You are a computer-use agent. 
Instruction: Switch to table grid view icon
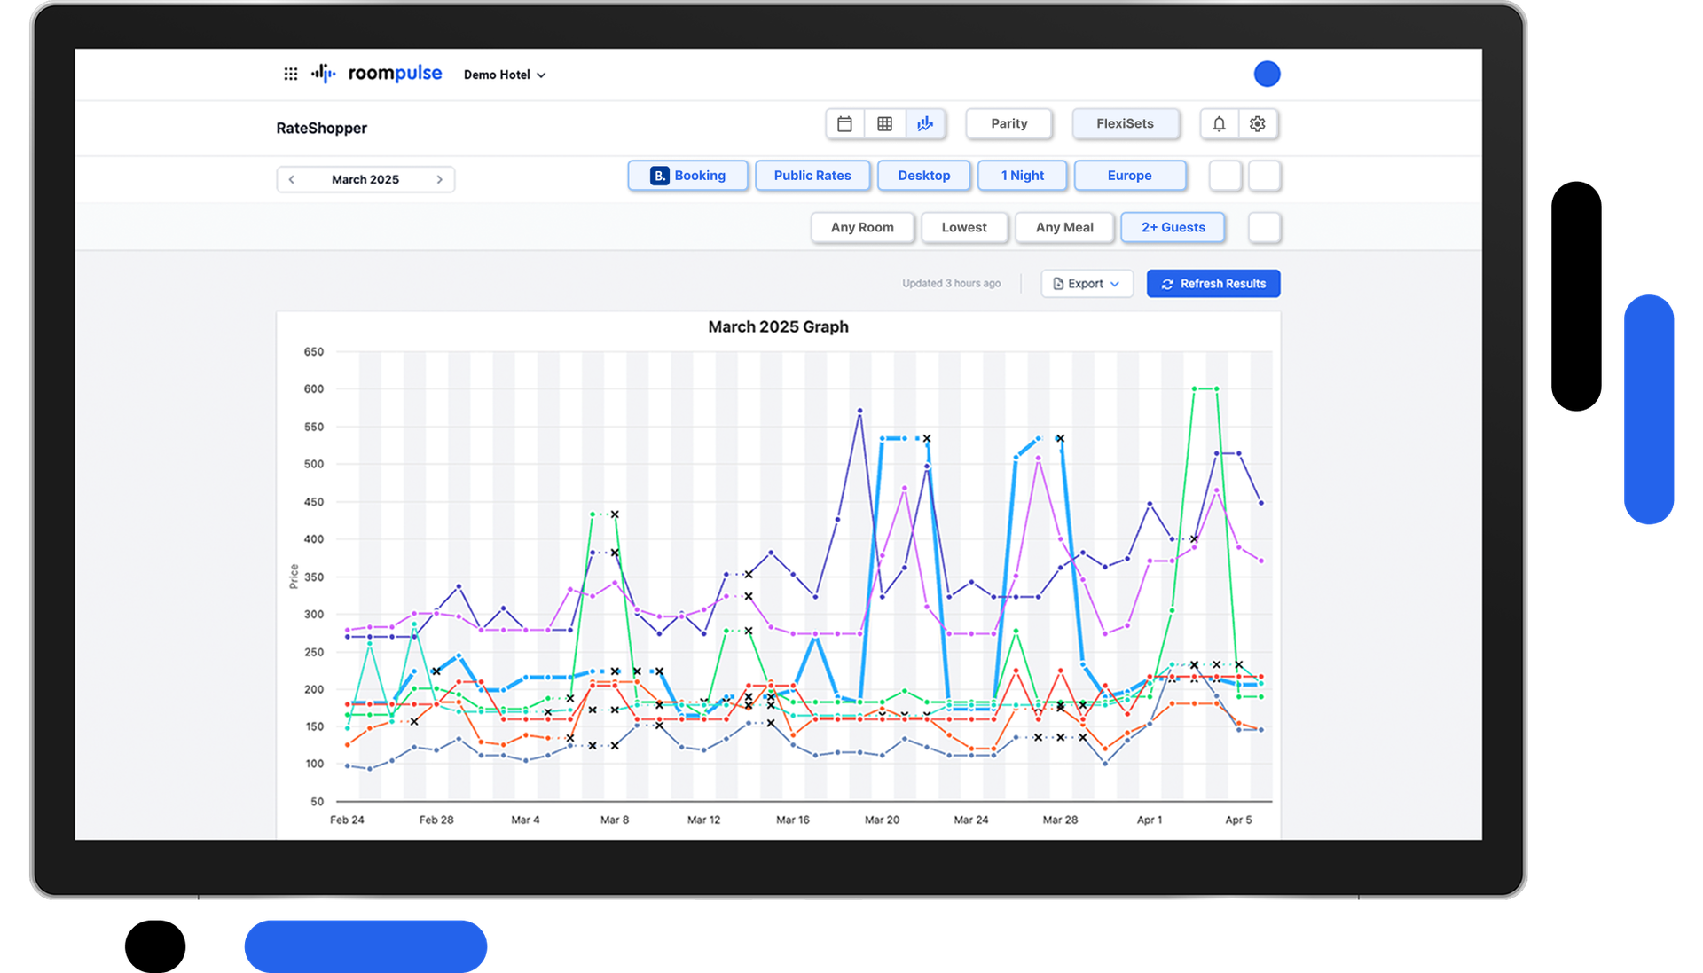[x=884, y=124]
